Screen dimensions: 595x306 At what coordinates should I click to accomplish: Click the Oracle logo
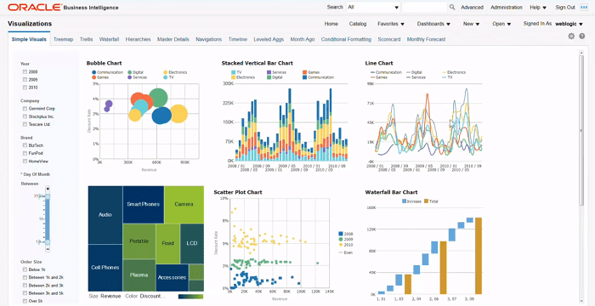[35, 7]
